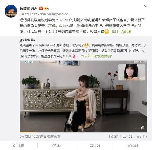152x150 pixels.
Task: Open 长安数码君 username link
Action: (x=29, y=9)
